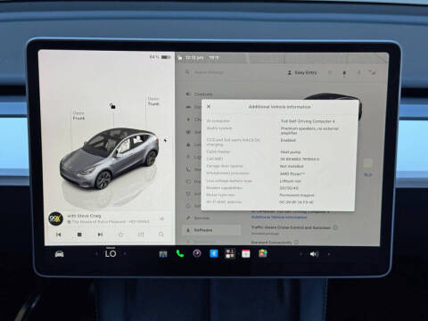
Task: Tap the 'Heat pump' cabin heater value
Action: (291, 152)
